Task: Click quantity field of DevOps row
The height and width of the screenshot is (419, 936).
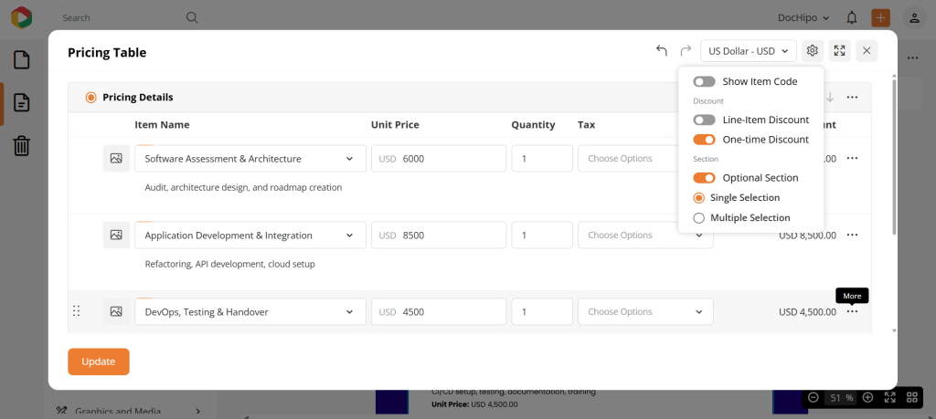Action: tap(542, 311)
